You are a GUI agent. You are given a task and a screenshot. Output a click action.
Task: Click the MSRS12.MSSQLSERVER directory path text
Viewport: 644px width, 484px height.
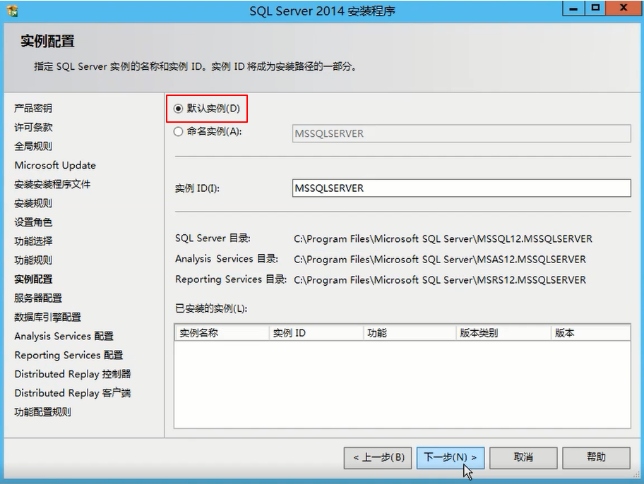(440, 280)
